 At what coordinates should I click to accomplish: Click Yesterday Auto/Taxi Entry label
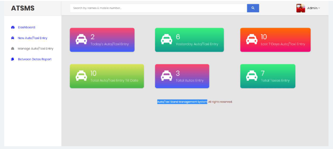(x=197, y=44)
